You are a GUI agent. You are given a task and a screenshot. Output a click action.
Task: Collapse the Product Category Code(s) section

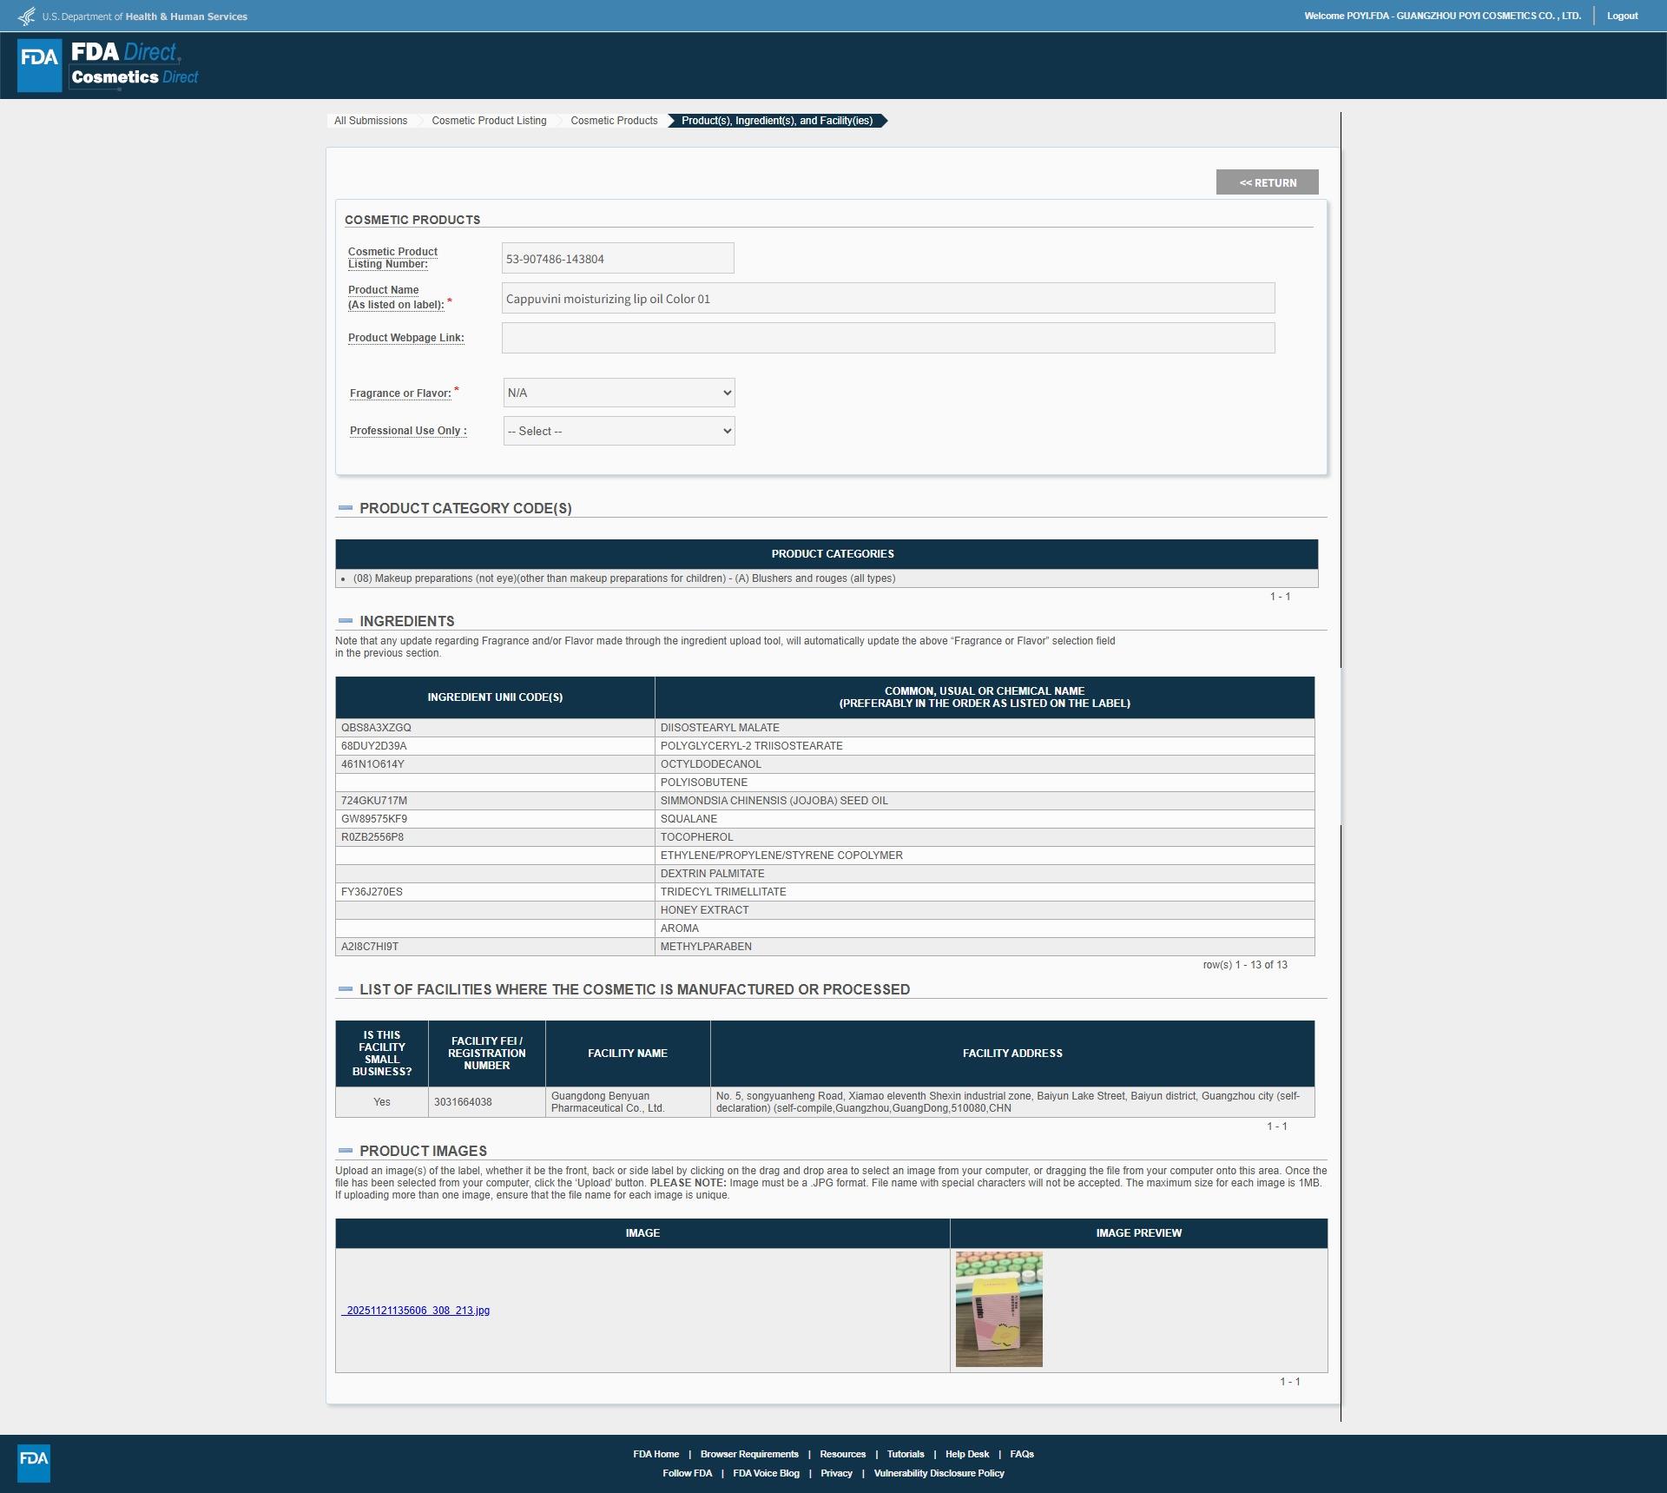[346, 508]
